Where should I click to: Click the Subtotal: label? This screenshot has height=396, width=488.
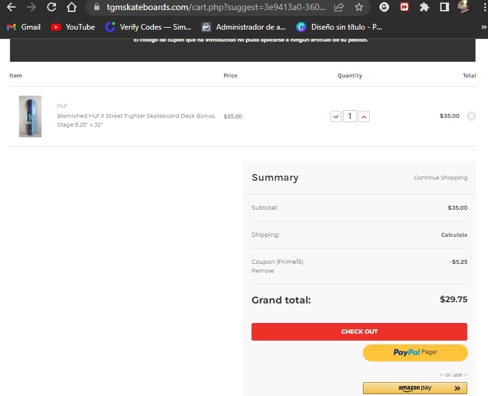point(265,208)
